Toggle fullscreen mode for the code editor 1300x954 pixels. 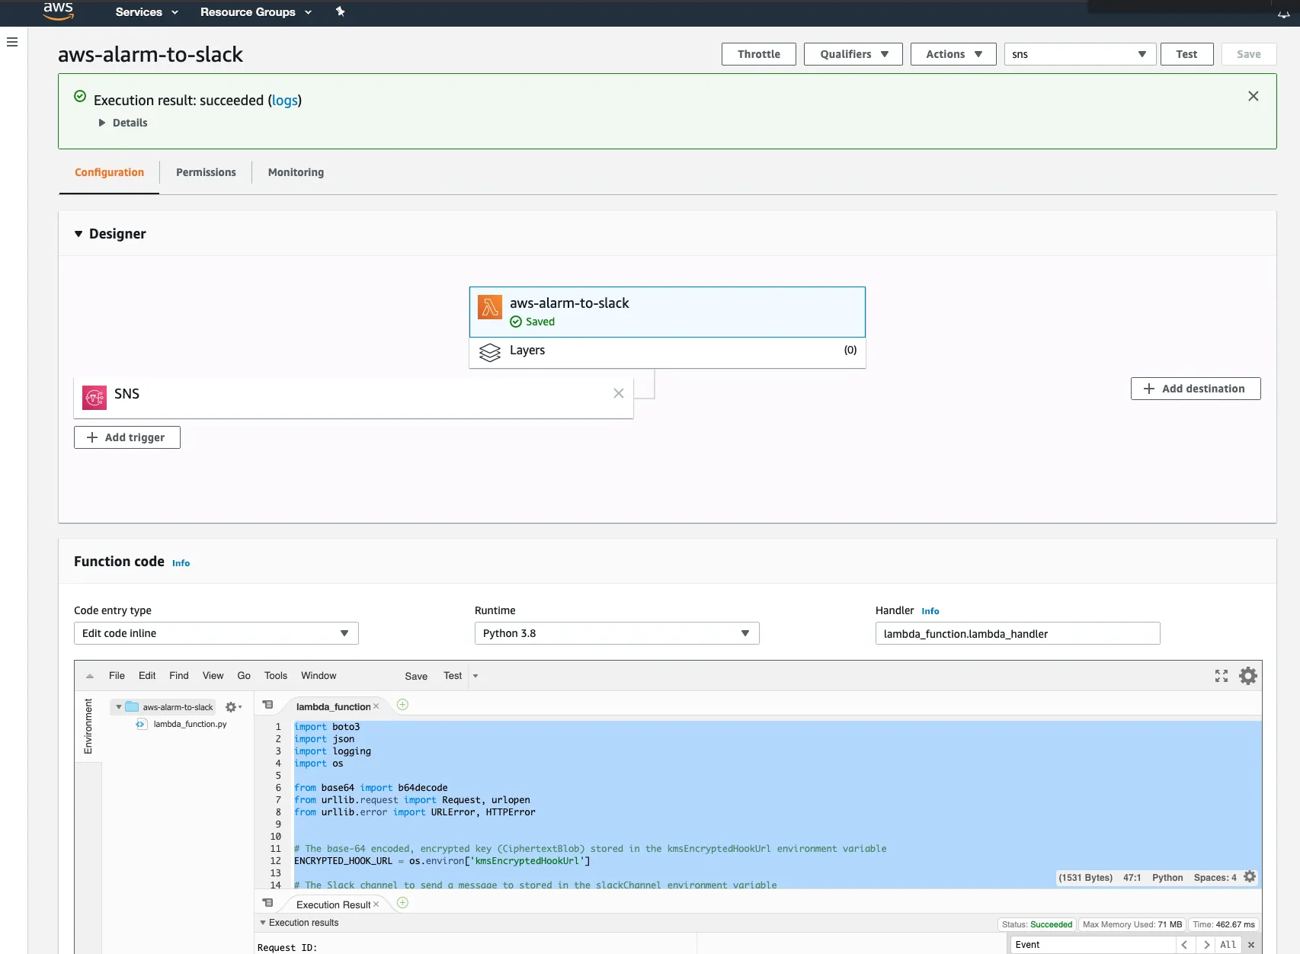tap(1222, 676)
